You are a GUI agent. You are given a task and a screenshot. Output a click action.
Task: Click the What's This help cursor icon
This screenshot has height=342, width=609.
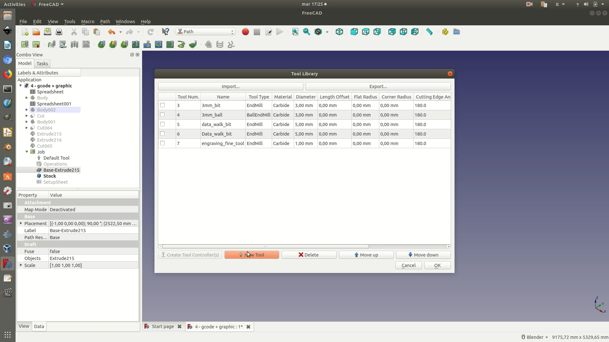165,32
